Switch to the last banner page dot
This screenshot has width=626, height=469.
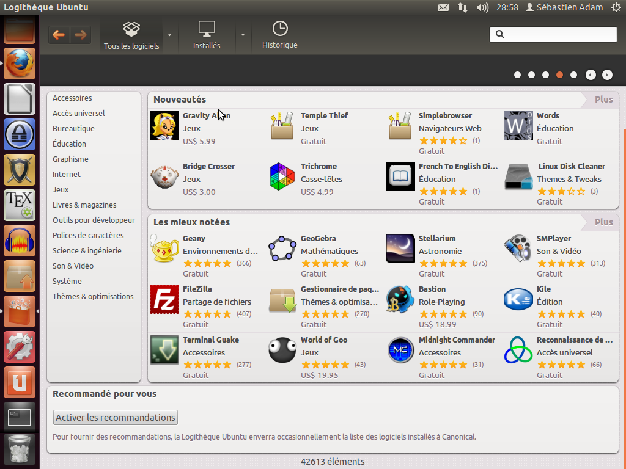point(573,75)
